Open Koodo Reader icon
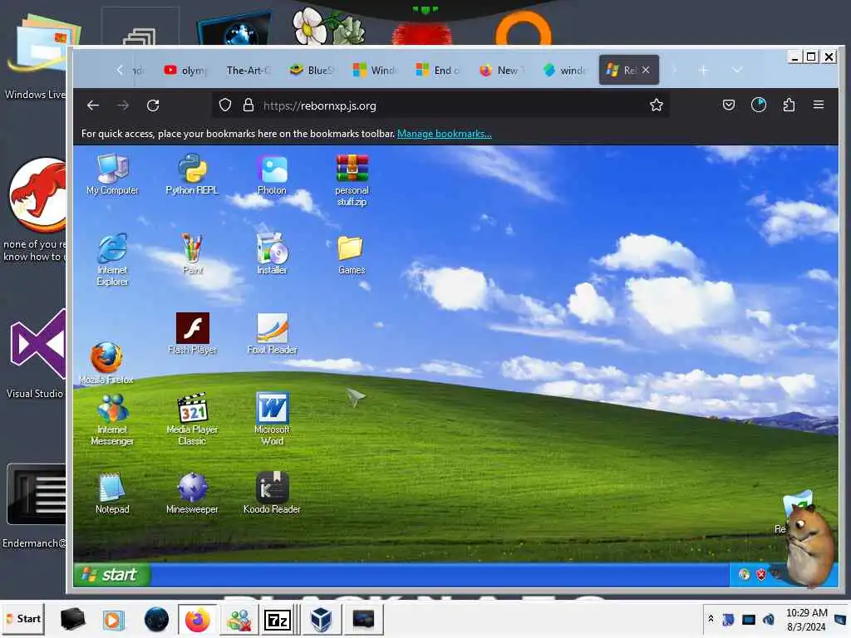This screenshot has width=851, height=638. [272, 493]
